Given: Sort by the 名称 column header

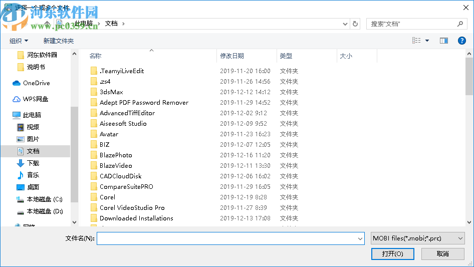Looking at the screenshot, I should pyautogui.click(x=95, y=56).
